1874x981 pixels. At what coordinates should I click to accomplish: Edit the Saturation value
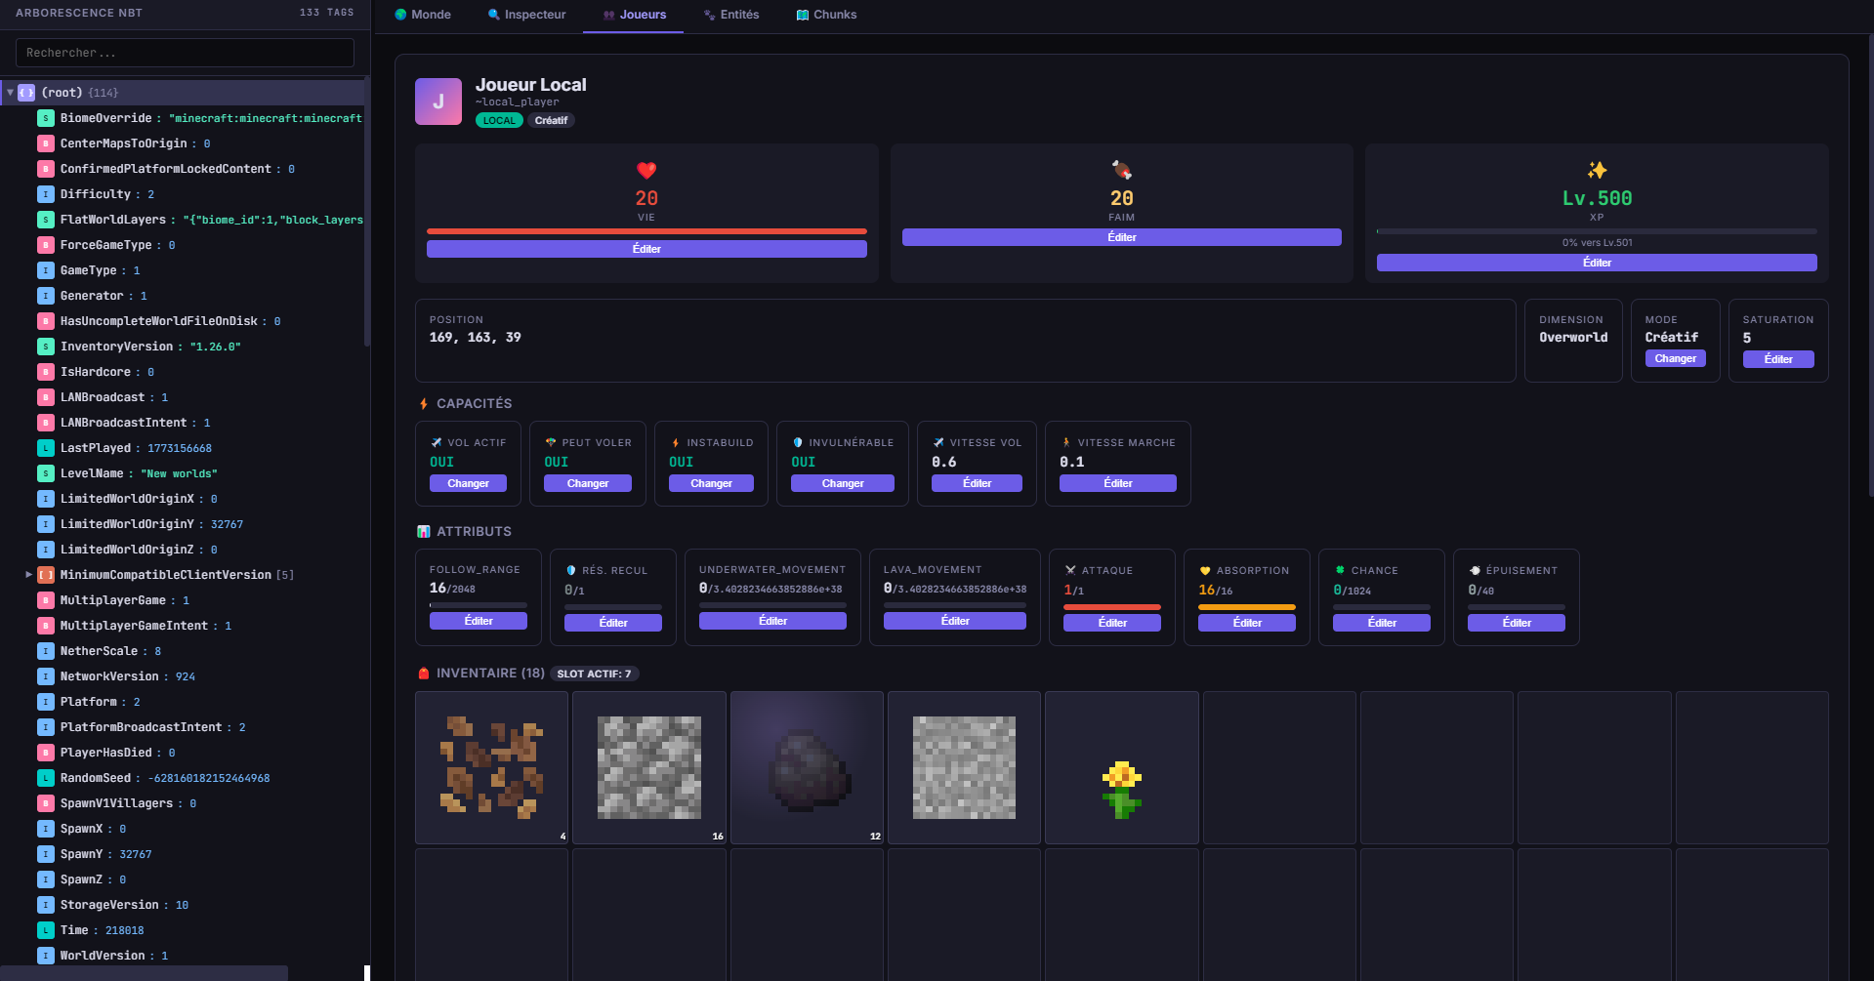1777,359
